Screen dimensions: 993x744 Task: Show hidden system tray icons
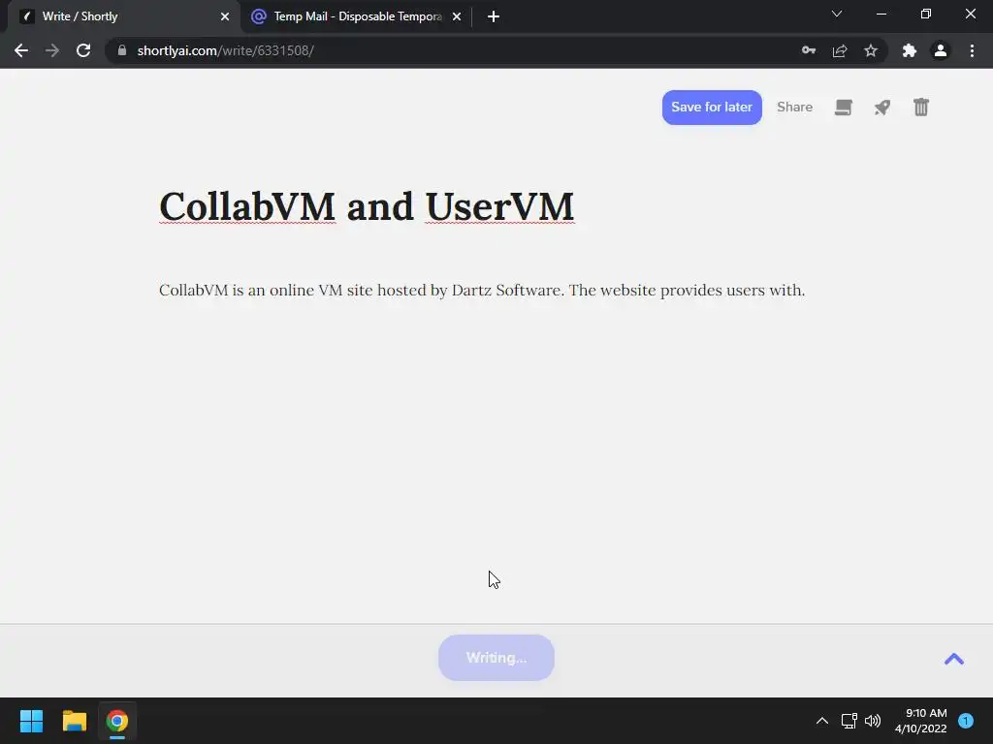(x=822, y=721)
